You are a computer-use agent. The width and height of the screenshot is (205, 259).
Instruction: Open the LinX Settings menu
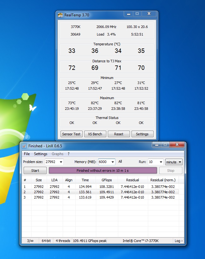(x=41, y=154)
